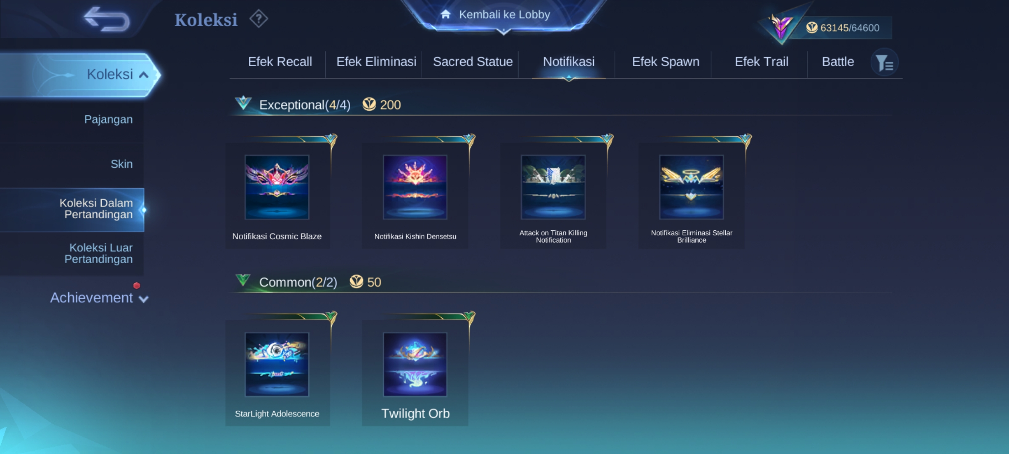1009x454 pixels.
Task: Choose Attack on Titan Killing Notification
Action: (553, 195)
